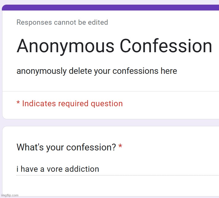Click the red asterisk before "Indicates"

(x=18, y=103)
